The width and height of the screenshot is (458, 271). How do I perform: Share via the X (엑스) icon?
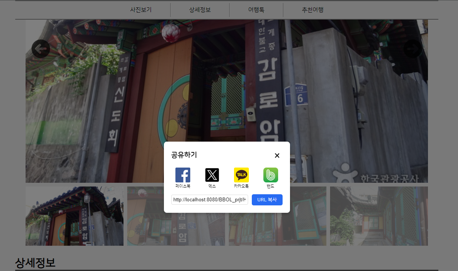212,175
